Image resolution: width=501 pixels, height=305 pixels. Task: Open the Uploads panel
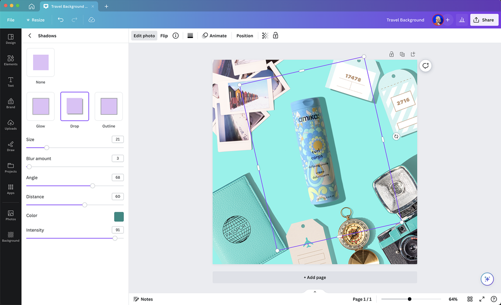(x=10, y=124)
